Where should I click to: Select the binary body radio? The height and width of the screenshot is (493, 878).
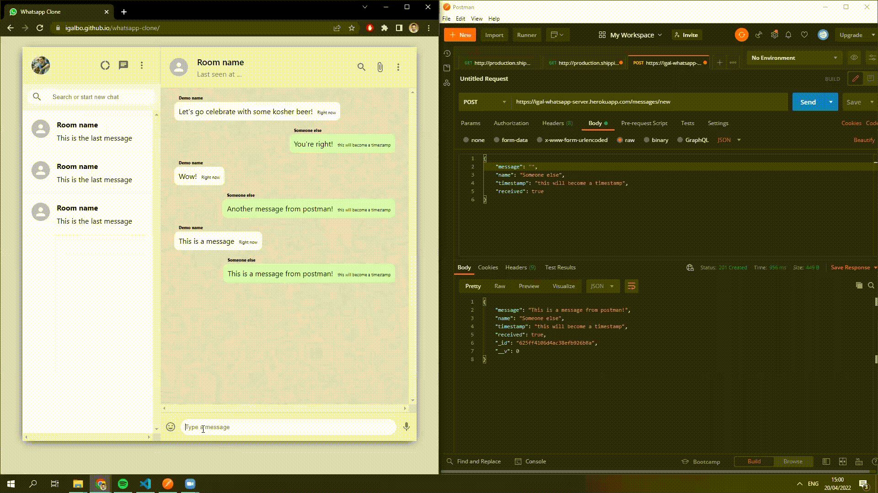point(647,140)
